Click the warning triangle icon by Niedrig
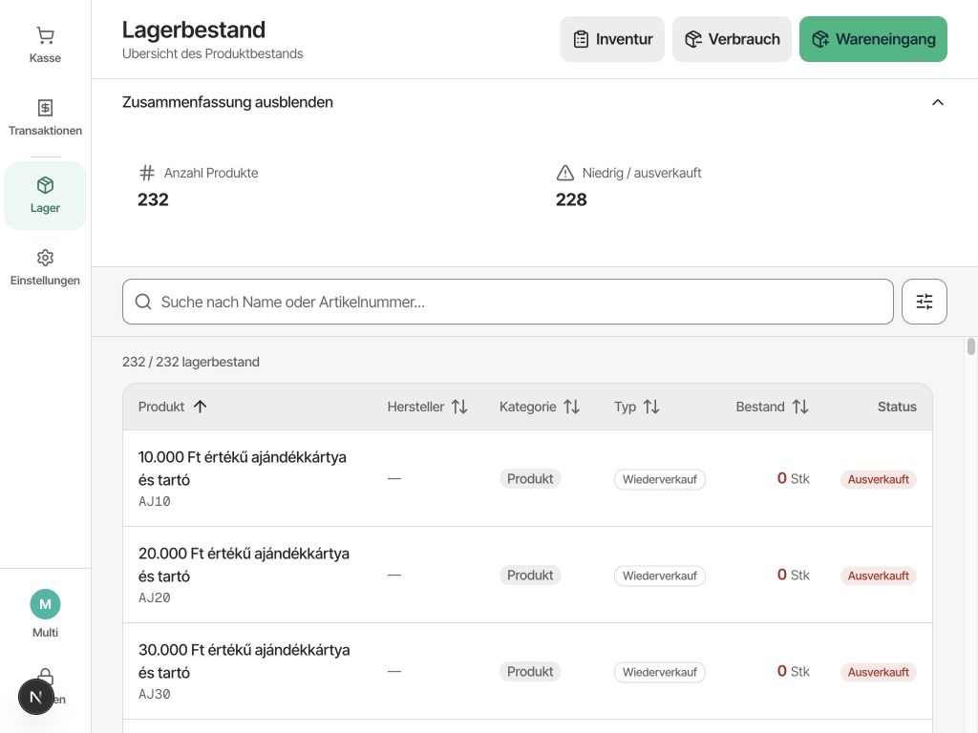This screenshot has width=978, height=733. (x=565, y=173)
